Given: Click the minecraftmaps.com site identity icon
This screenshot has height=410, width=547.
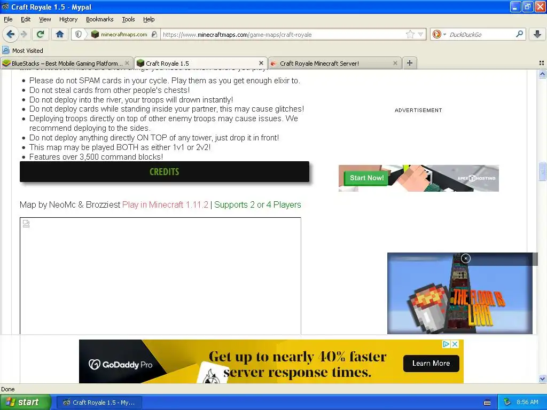Looking at the screenshot, I should click(x=95, y=34).
